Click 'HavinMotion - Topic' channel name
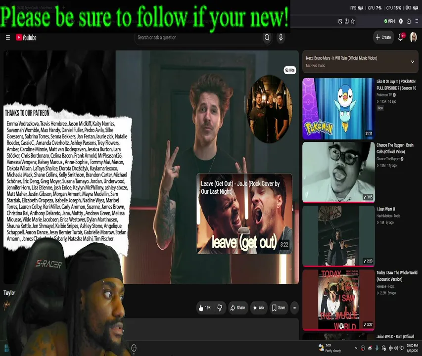422x356 pixels. (388, 216)
